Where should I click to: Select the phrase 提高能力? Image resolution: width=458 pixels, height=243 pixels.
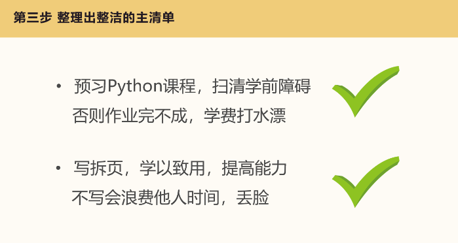point(254,168)
